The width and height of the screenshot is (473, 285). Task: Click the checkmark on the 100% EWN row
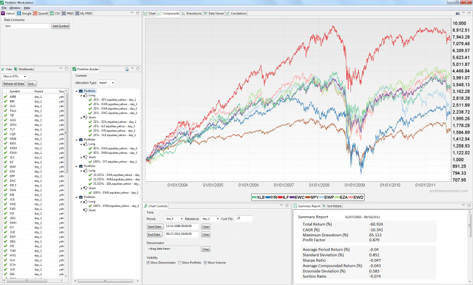click(90, 206)
